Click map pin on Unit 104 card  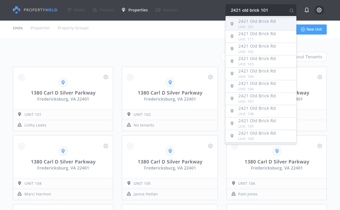[x=63, y=151]
